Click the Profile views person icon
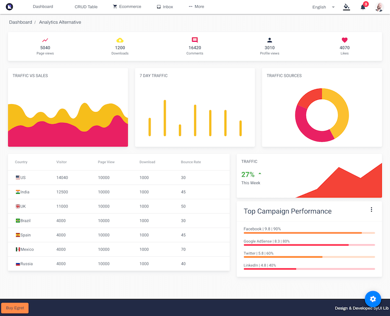This screenshot has height=316, width=390. point(270,40)
